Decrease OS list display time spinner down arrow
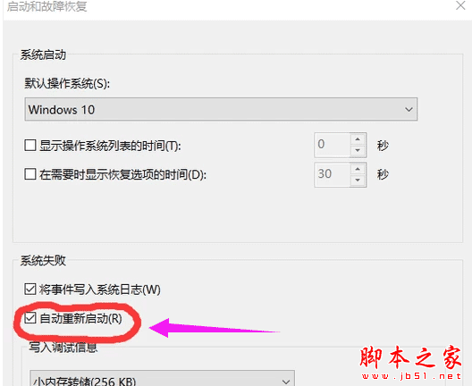Image resolution: width=472 pixels, height=386 pixels. [358, 150]
